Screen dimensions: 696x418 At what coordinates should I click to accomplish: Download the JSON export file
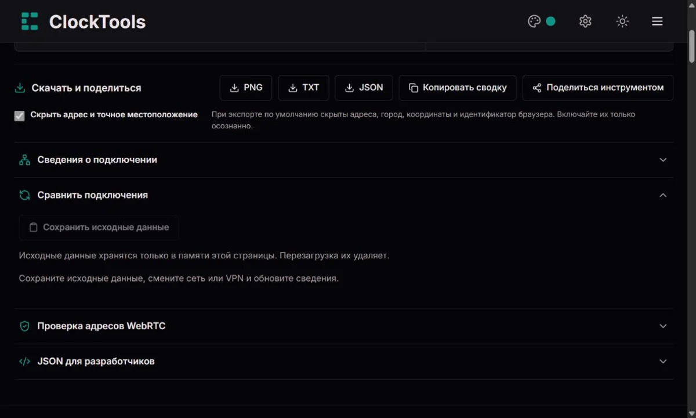point(364,88)
